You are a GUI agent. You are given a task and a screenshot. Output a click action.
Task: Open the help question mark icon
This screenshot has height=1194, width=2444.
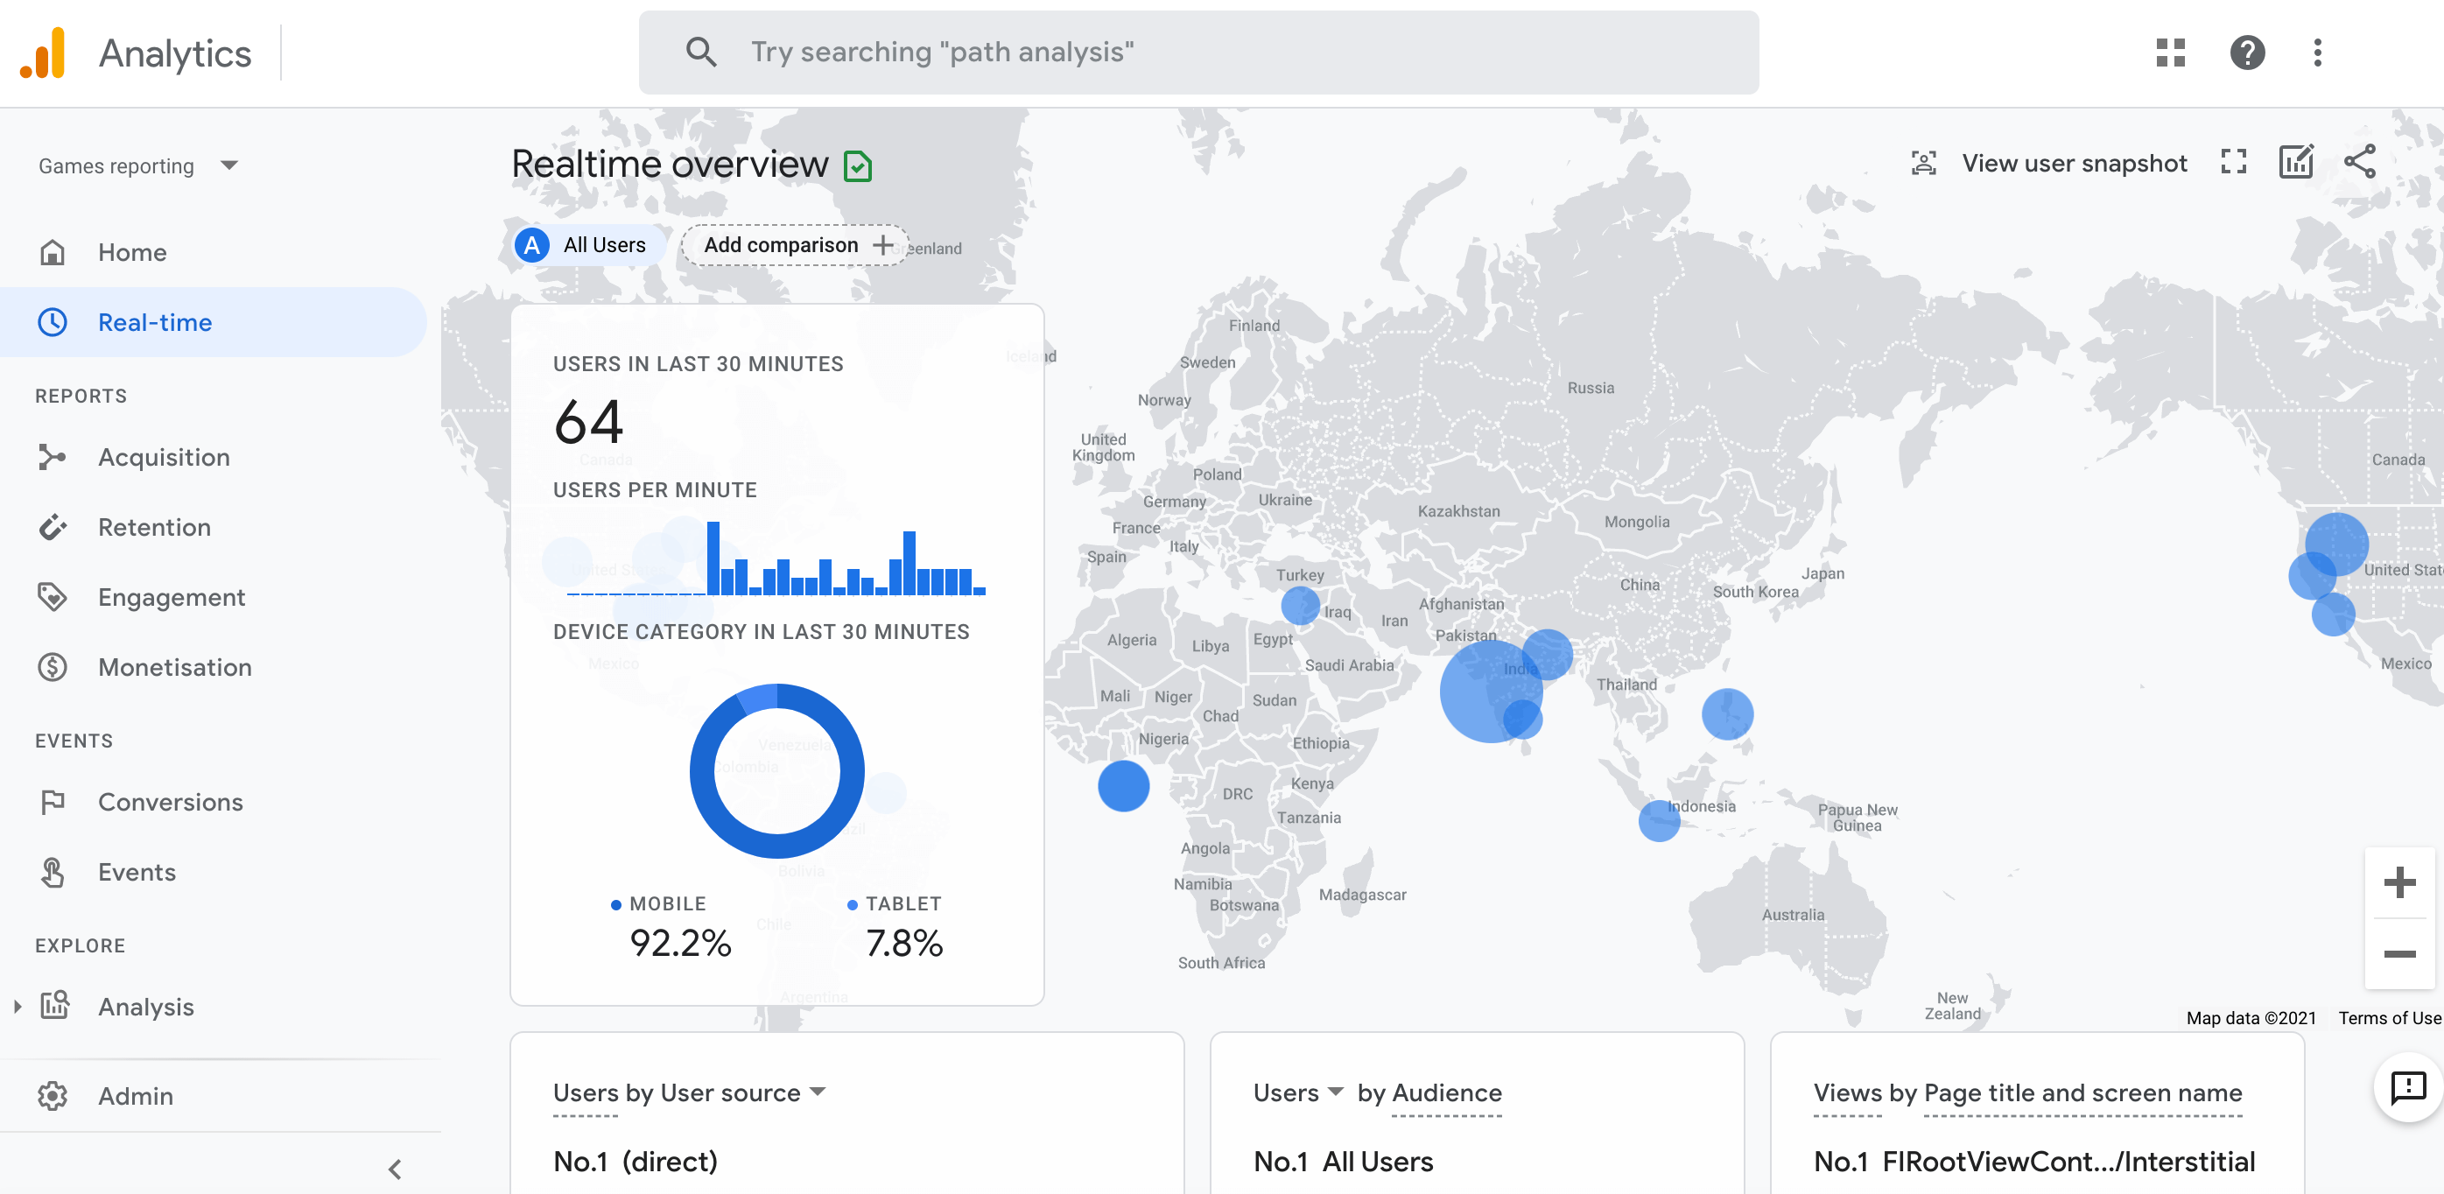tap(2247, 53)
